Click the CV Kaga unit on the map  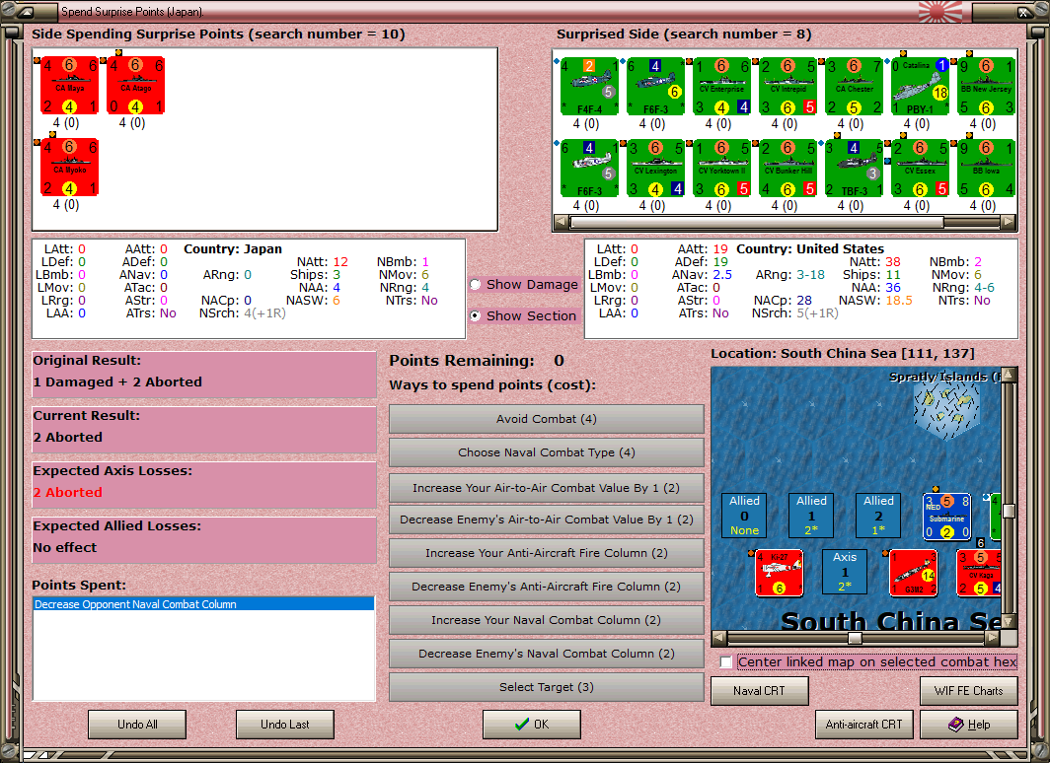pos(979,573)
